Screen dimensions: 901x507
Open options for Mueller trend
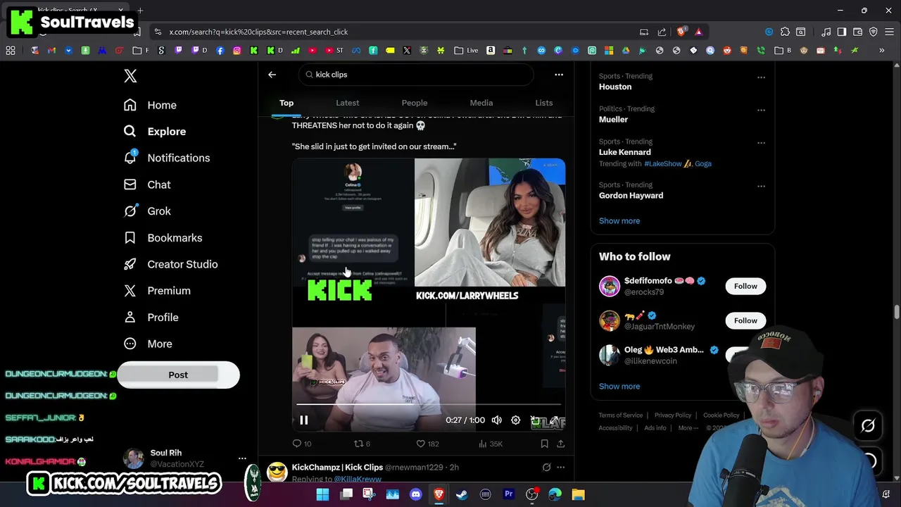(x=761, y=110)
